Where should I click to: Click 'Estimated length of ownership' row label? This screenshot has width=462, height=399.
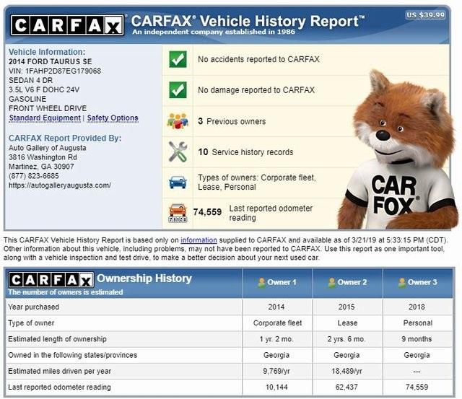(57, 339)
